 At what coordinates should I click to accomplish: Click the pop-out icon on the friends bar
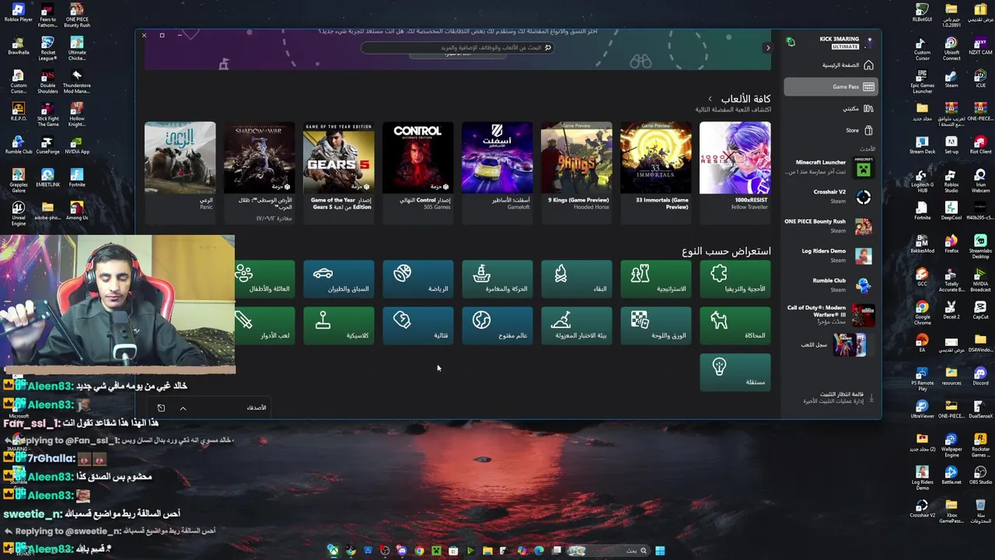pos(161,408)
